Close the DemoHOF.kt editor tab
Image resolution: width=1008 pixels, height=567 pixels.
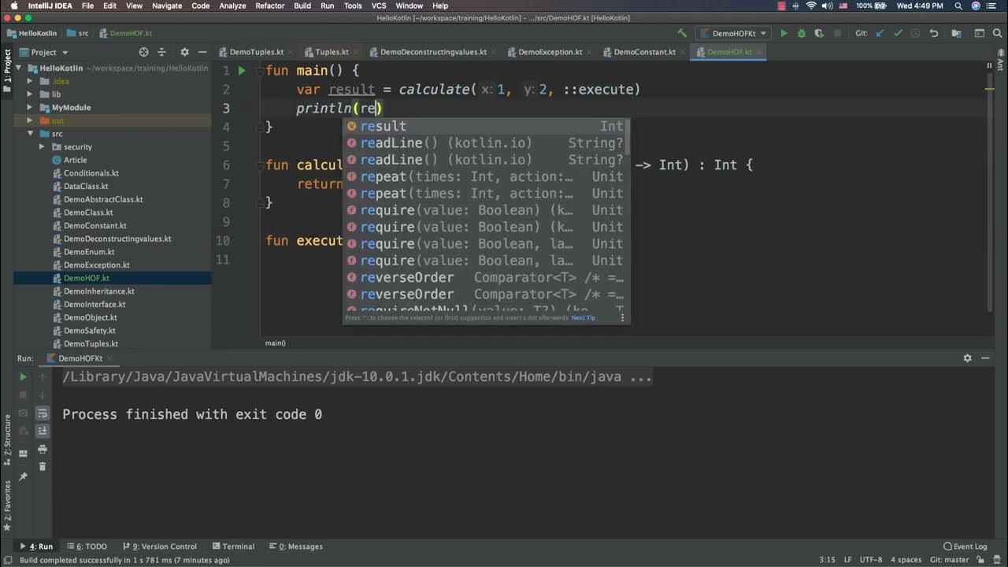point(760,52)
